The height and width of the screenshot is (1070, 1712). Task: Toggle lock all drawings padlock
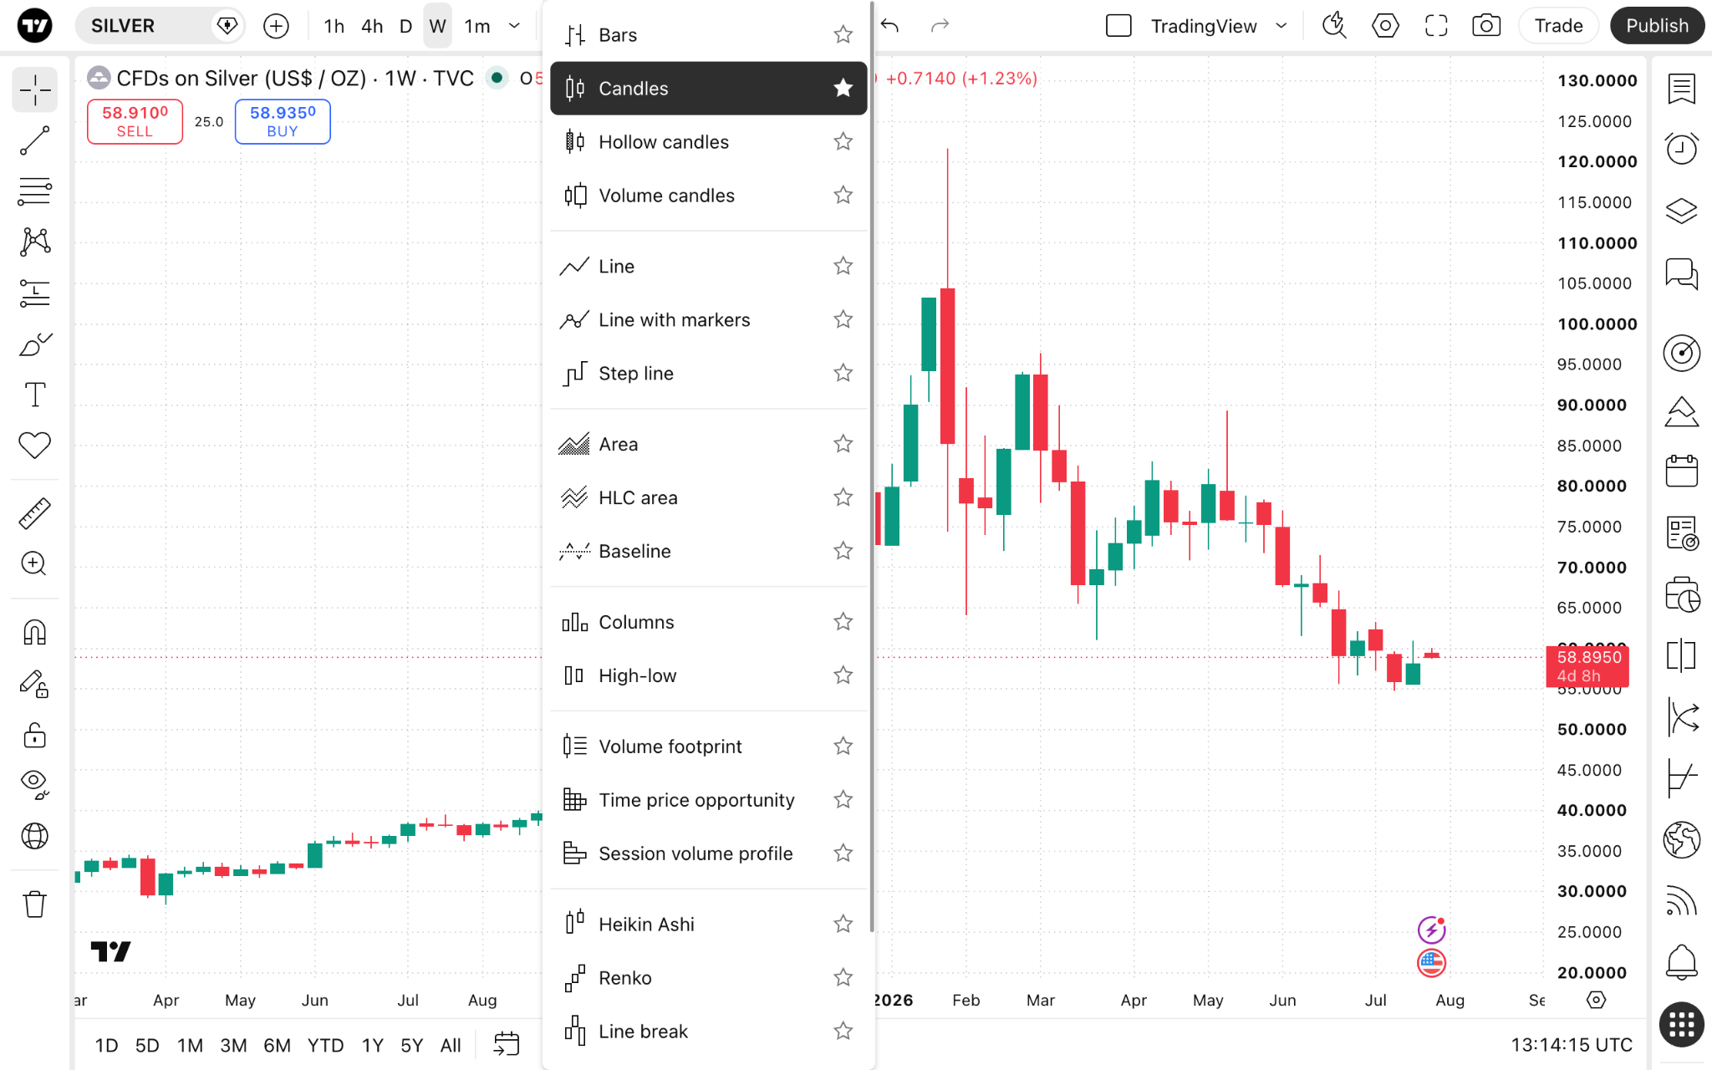34,736
